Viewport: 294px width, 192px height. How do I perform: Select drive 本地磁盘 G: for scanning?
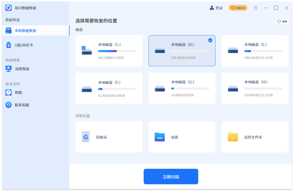pos(182,88)
